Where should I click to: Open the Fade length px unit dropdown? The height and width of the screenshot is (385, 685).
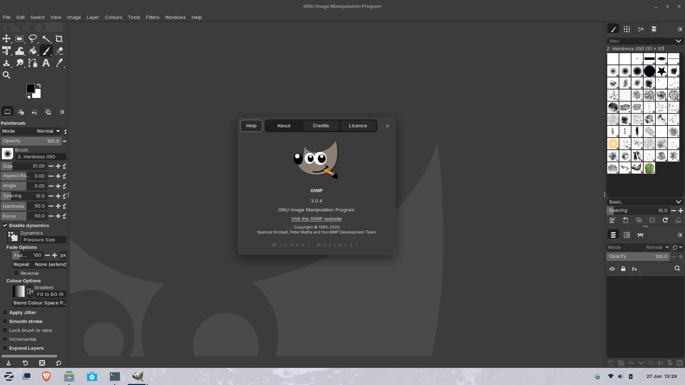point(63,255)
